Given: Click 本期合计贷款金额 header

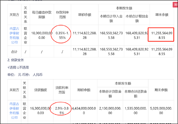Looking at the screenshot, I should pos(110,94).
